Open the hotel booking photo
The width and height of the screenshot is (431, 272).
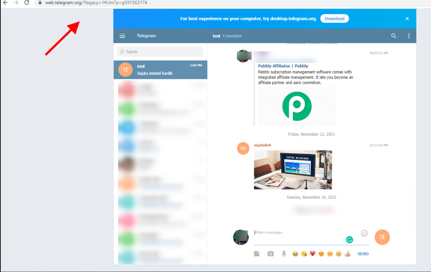(x=293, y=170)
